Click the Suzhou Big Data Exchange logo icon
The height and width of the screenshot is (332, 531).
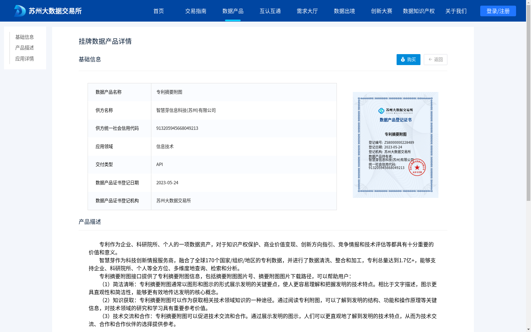(x=20, y=11)
